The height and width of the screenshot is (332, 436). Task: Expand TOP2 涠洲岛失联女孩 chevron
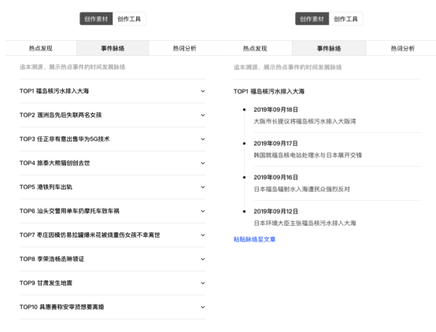coord(203,115)
